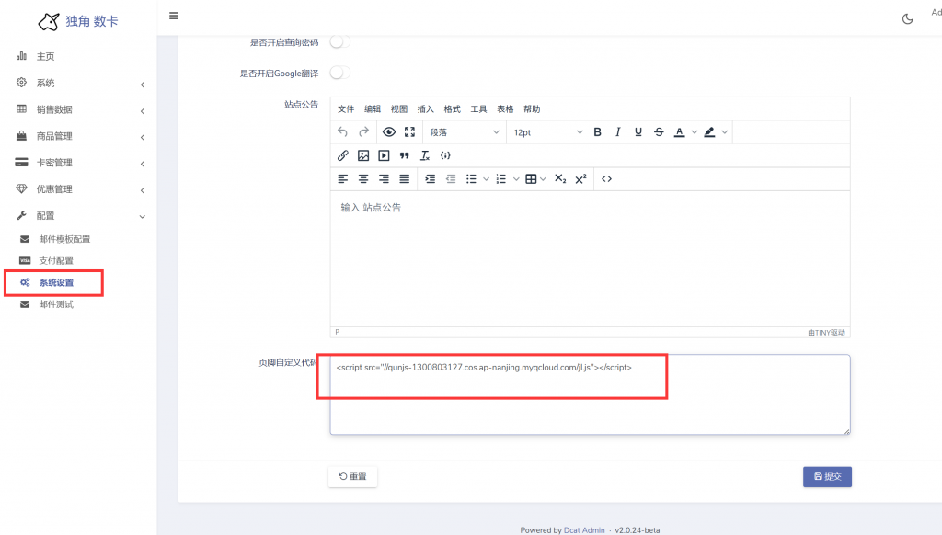Align text right

384,179
